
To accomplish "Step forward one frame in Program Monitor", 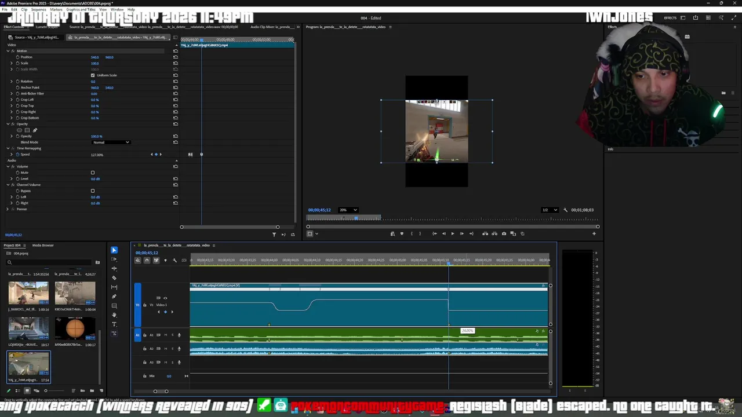I will click(462, 233).
